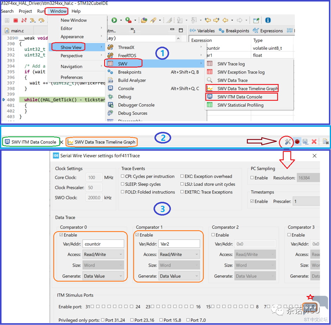Viewport: 331px width, 325px height.
Task: Open Comparator 0 Access dropdown
Action: pos(103,254)
